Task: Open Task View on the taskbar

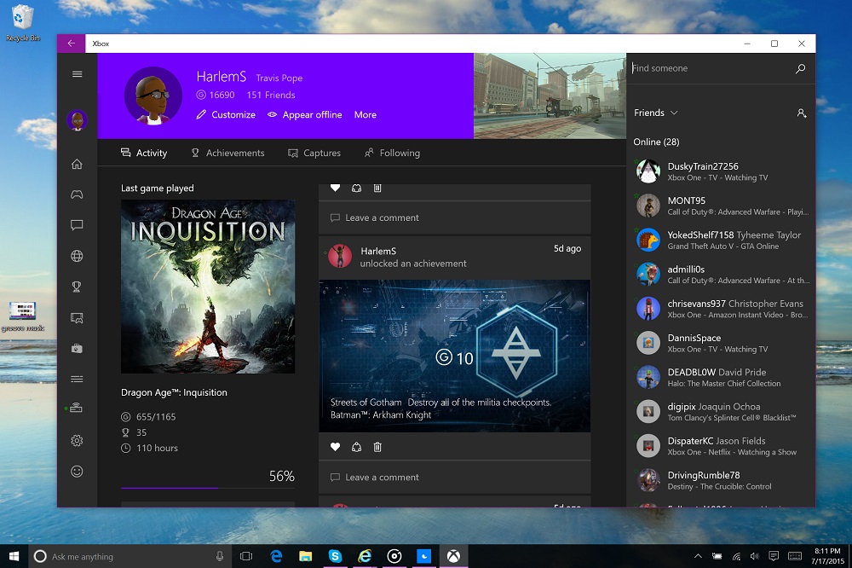Action: [x=246, y=556]
